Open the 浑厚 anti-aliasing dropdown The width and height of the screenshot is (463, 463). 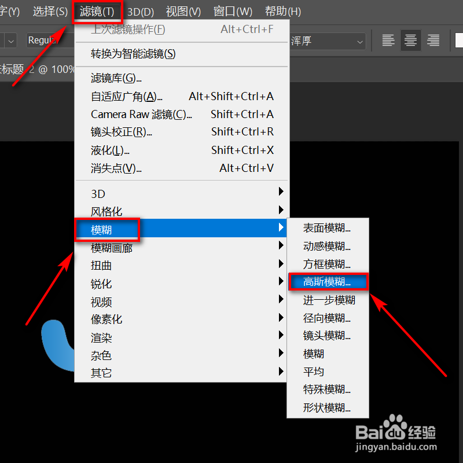coord(327,41)
